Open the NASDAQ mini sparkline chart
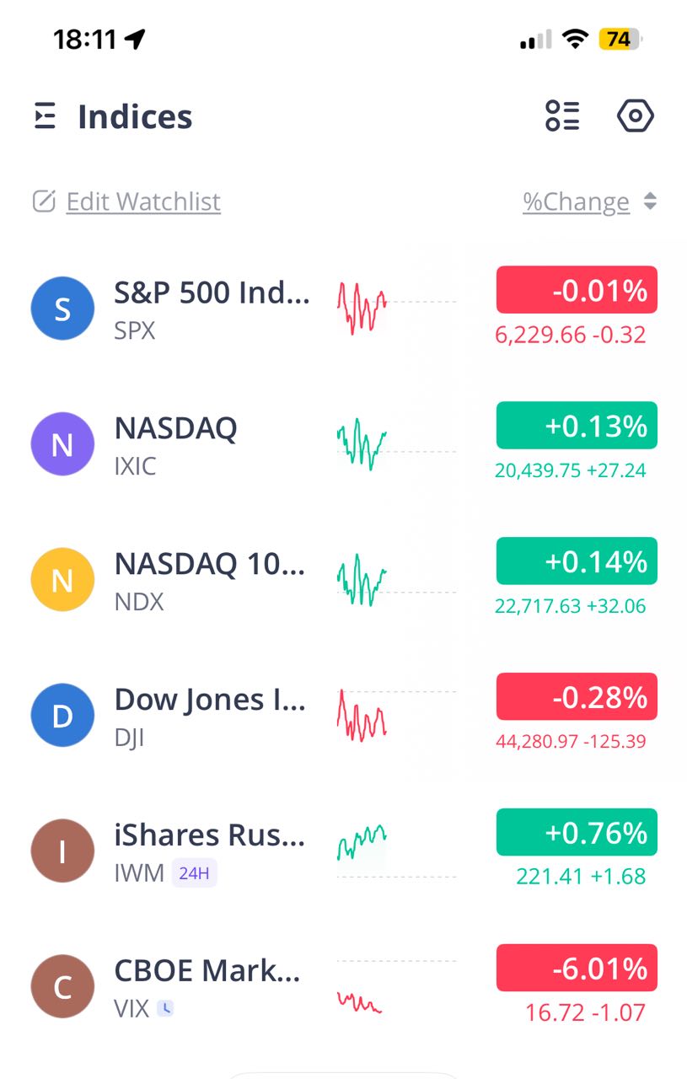This screenshot has width=687, height=1079. [x=362, y=444]
